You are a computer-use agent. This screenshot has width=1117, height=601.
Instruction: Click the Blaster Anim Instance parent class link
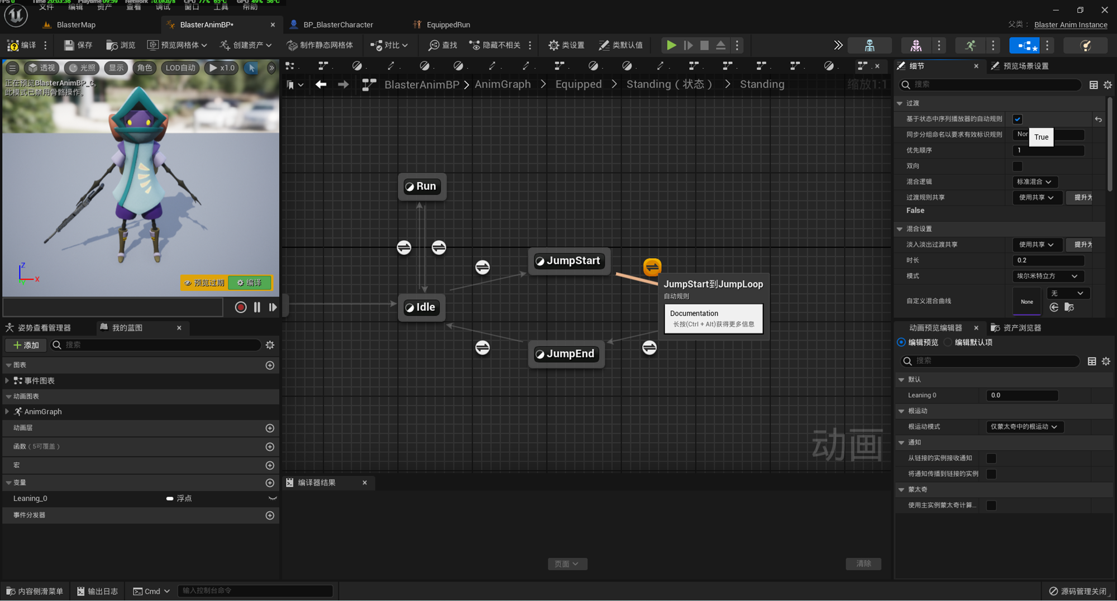click(x=1071, y=25)
